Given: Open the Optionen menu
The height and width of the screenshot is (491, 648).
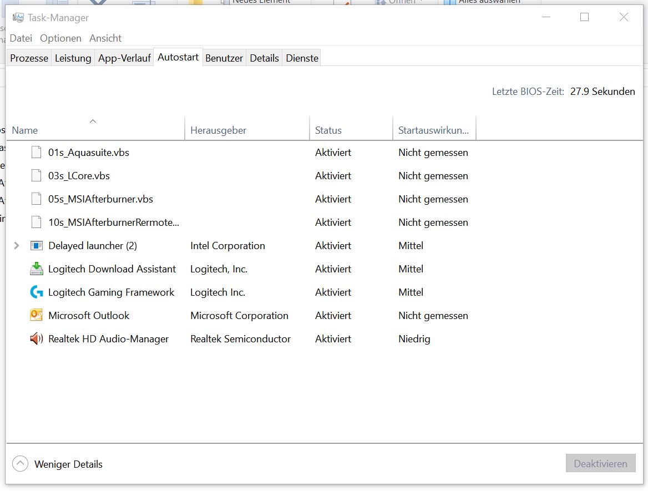Looking at the screenshot, I should [x=61, y=38].
